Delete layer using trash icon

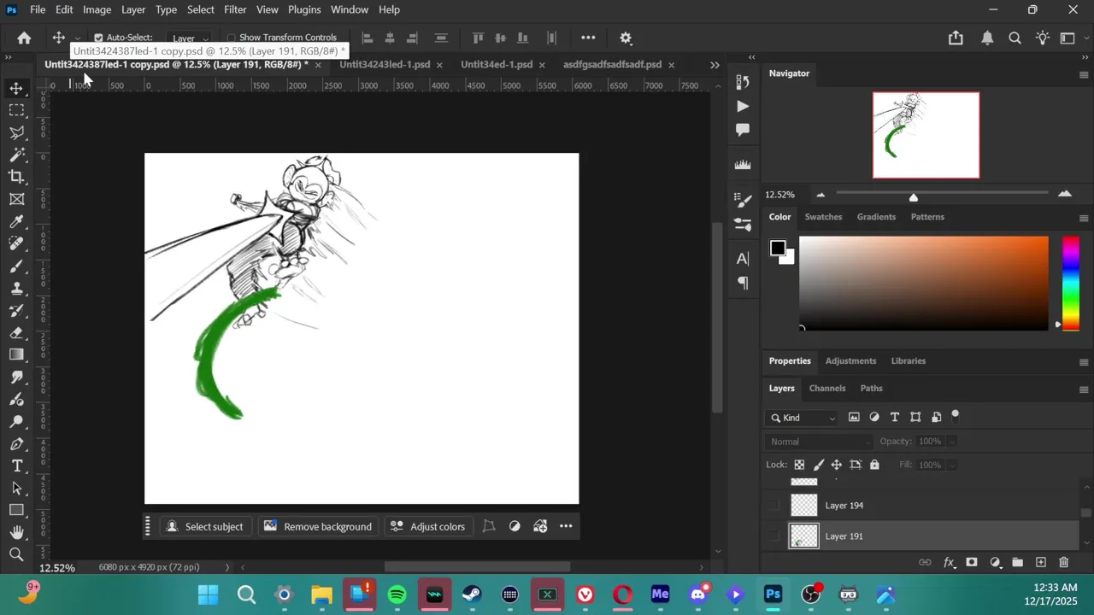pos(1064,562)
